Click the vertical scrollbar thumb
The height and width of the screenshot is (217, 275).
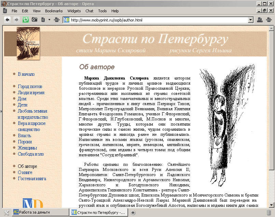271,100
